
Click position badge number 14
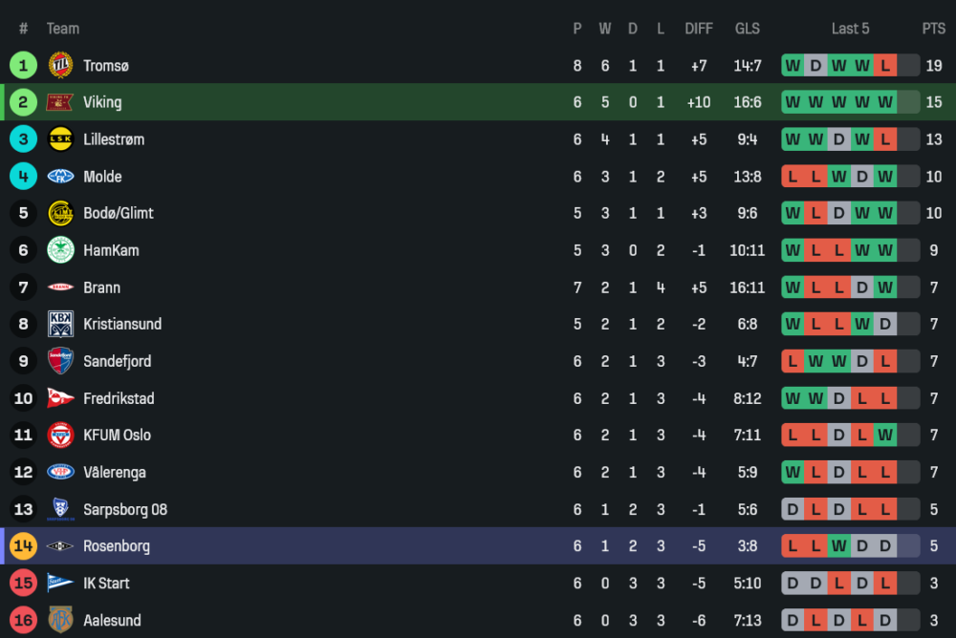point(23,546)
